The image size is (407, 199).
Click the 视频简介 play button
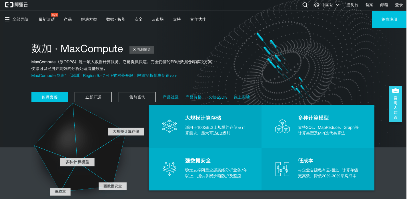click(x=142, y=49)
